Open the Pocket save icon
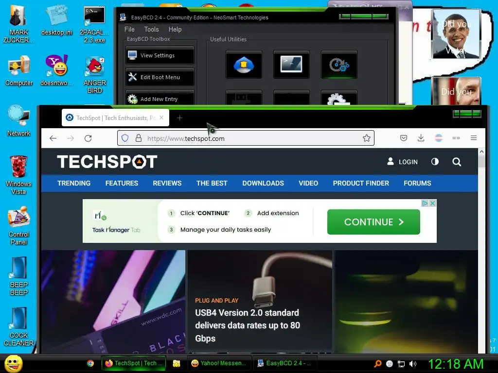The width and height of the screenshot is (498, 373). coord(404,138)
